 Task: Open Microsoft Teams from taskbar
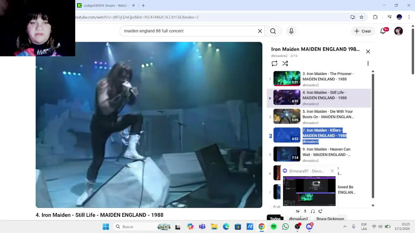[x=202, y=227]
